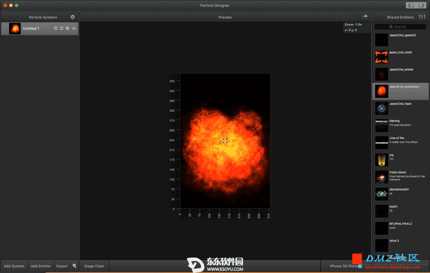Toggle right sidebar layout button in title bar
The height and width of the screenshot is (273, 430).
pyautogui.click(x=421, y=5)
